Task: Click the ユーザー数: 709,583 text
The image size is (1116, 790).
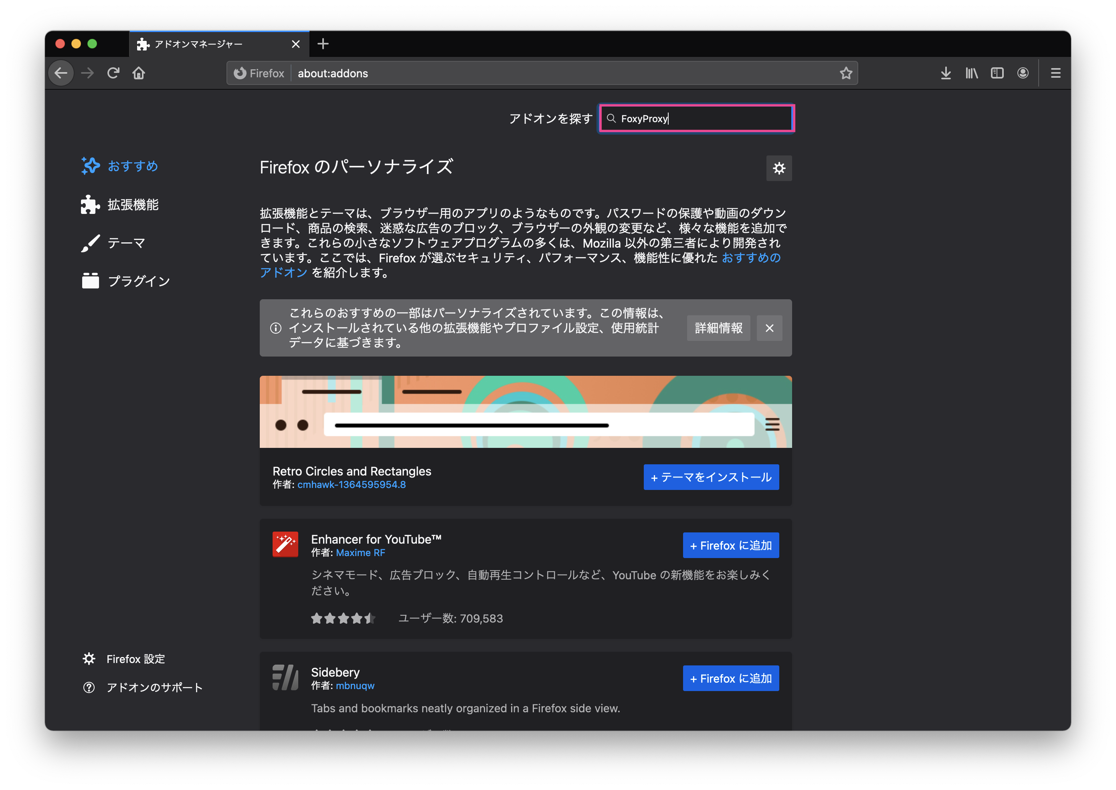Action: point(451,618)
